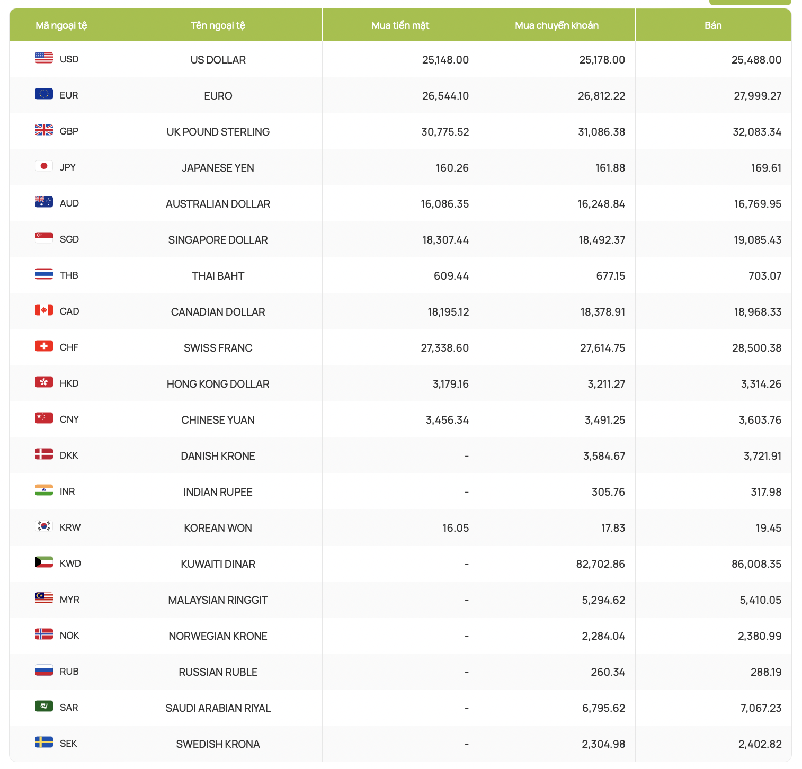Image resolution: width=802 pixels, height=769 pixels.
Task: Select the EURO currency name cell
Action: pyautogui.click(x=218, y=96)
